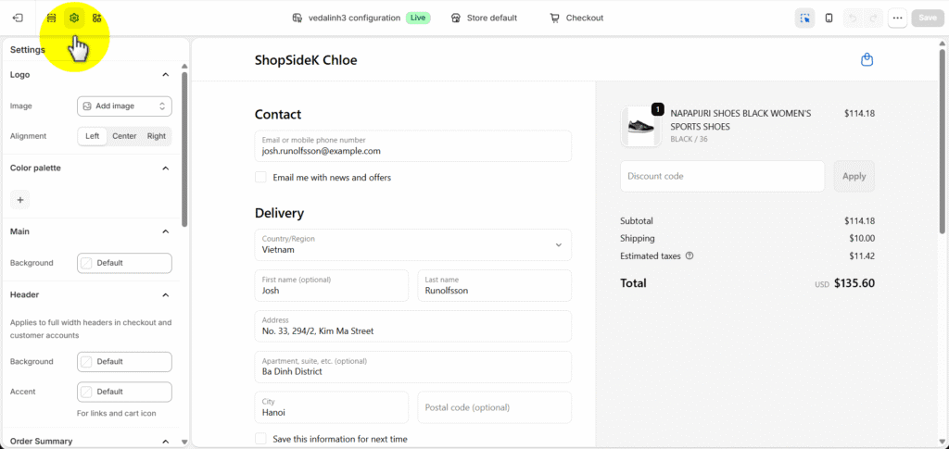This screenshot has height=449, width=949.
Task: Click the cart icon beside Checkout
Action: pyautogui.click(x=554, y=19)
